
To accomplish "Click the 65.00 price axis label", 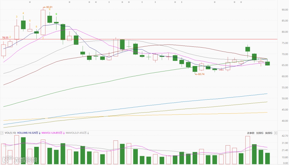I will click(x=285, y=65).
